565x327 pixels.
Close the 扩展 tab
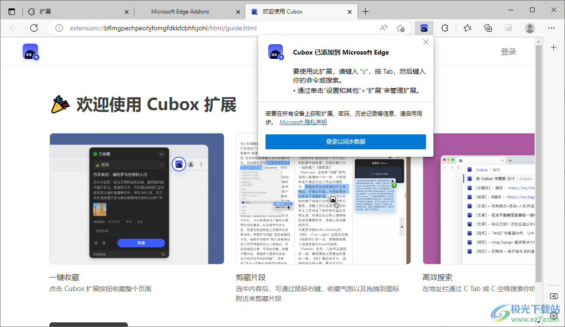(x=127, y=12)
